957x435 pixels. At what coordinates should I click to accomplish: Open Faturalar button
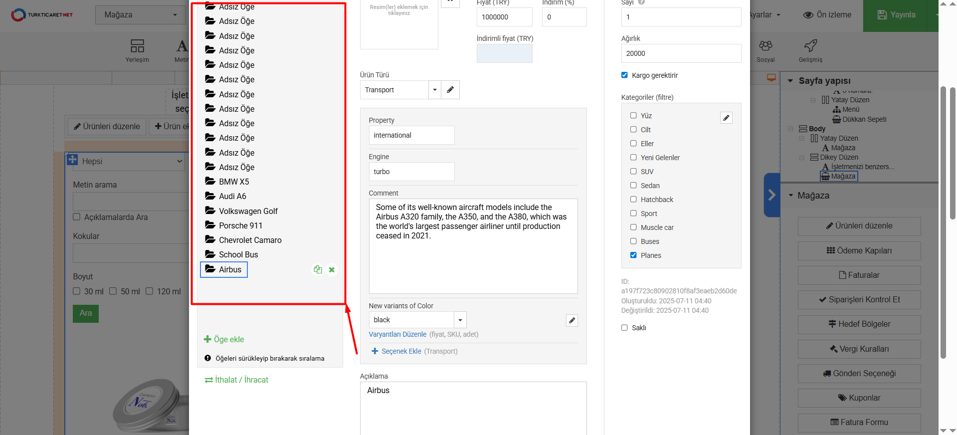pos(859,275)
